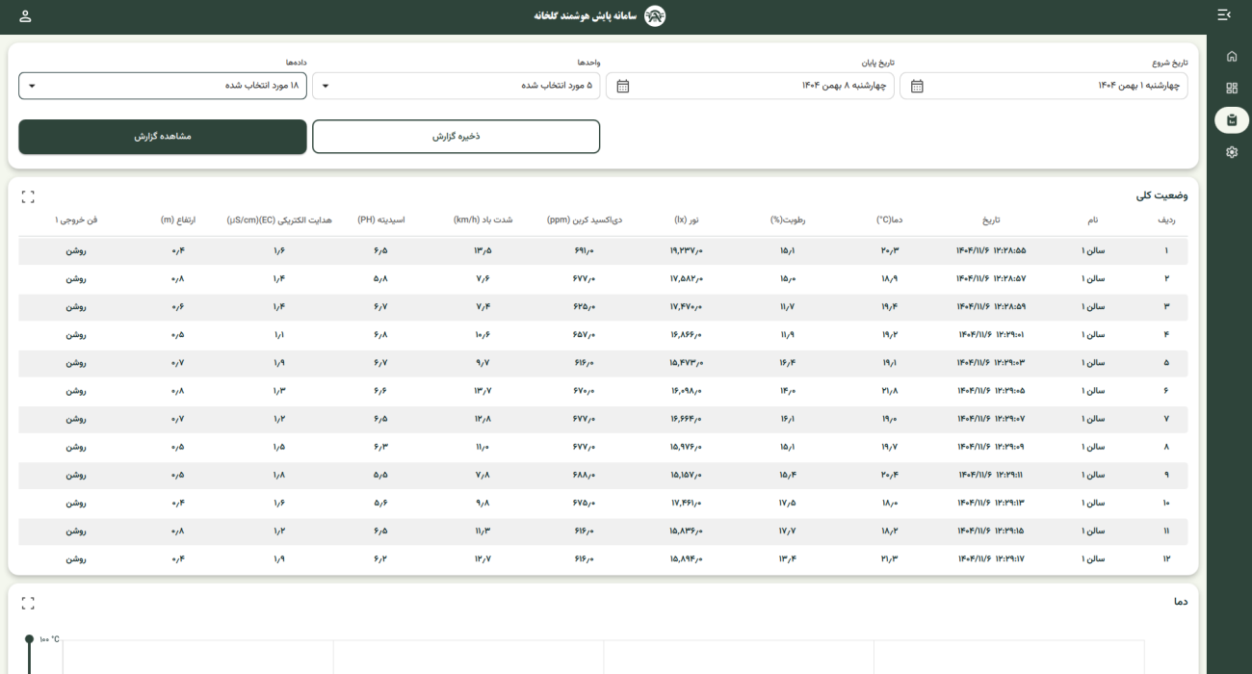The height and width of the screenshot is (674, 1252).
Task: Click the سامانه پایش هوشمند گلخانه header title
Action: click(587, 16)
